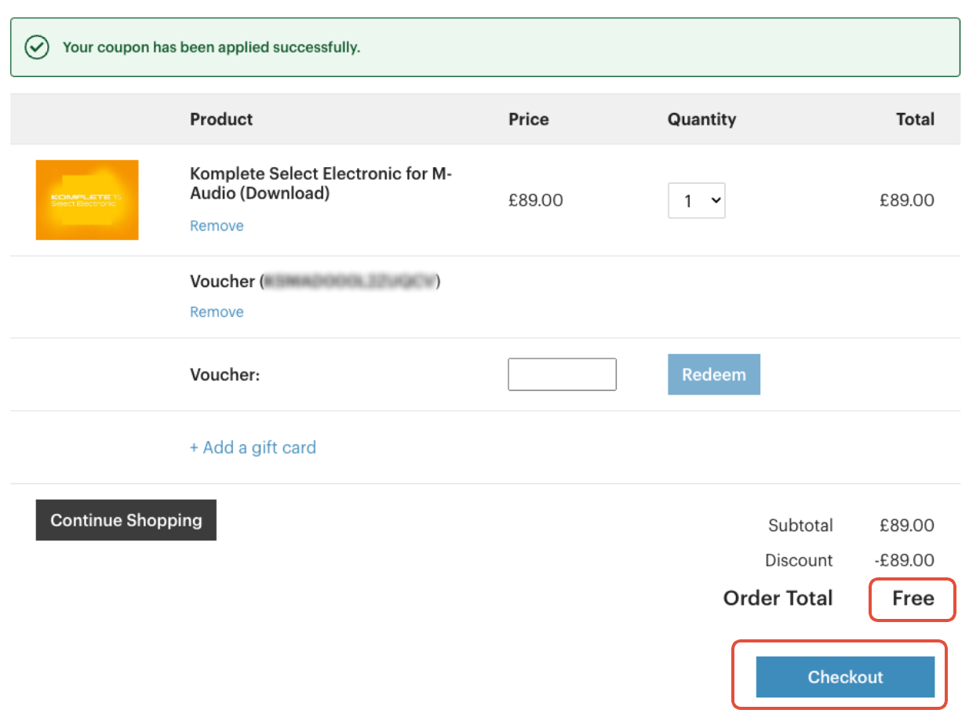Remove the Komplete Select Electronic product
This screenshot has width=980, height=717.
pos(217,226)
